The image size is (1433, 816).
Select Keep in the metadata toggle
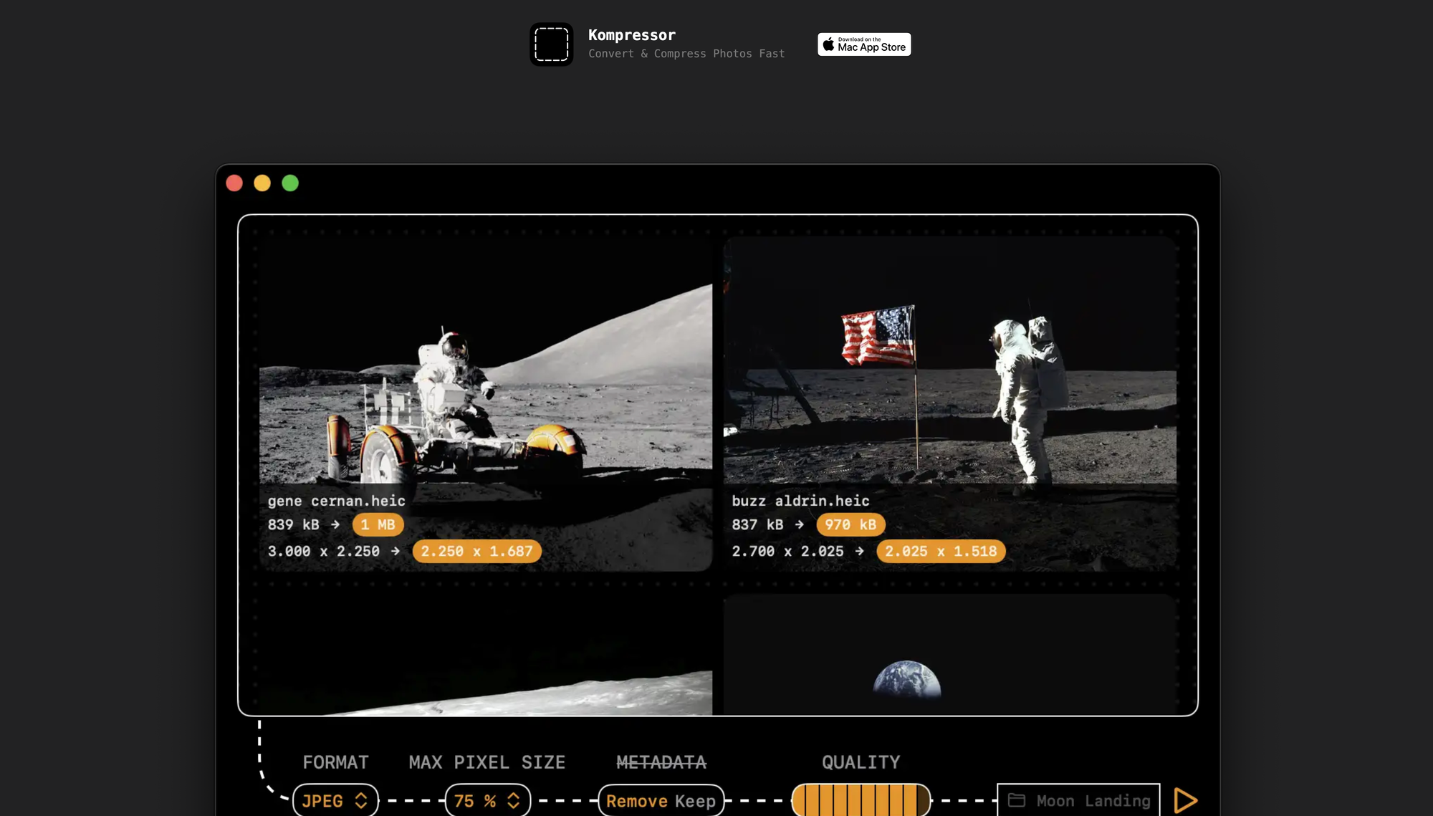point(696,800)
